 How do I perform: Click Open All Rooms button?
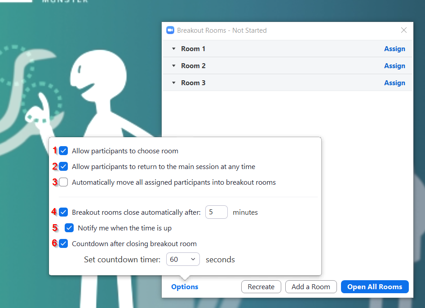tap(375, 287)
